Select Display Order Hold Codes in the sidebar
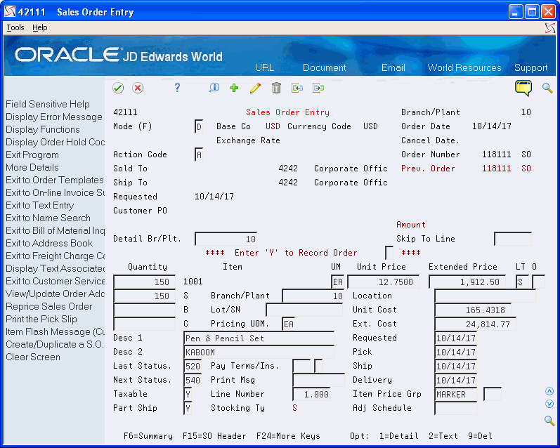 click(56, 142)
